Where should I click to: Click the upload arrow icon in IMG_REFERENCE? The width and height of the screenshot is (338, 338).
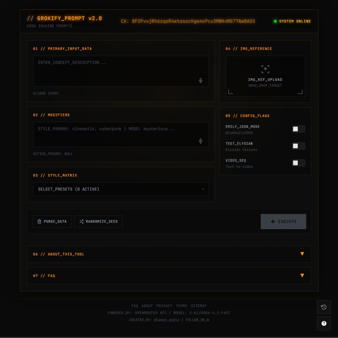coord(265,69)
